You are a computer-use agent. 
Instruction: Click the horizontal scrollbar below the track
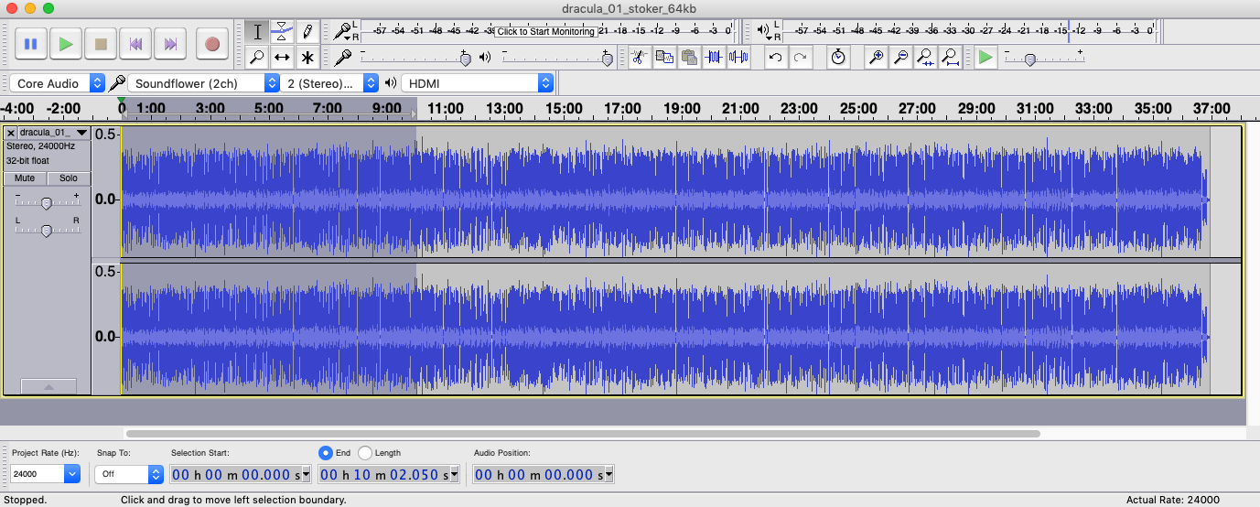(x=583, y=433)
